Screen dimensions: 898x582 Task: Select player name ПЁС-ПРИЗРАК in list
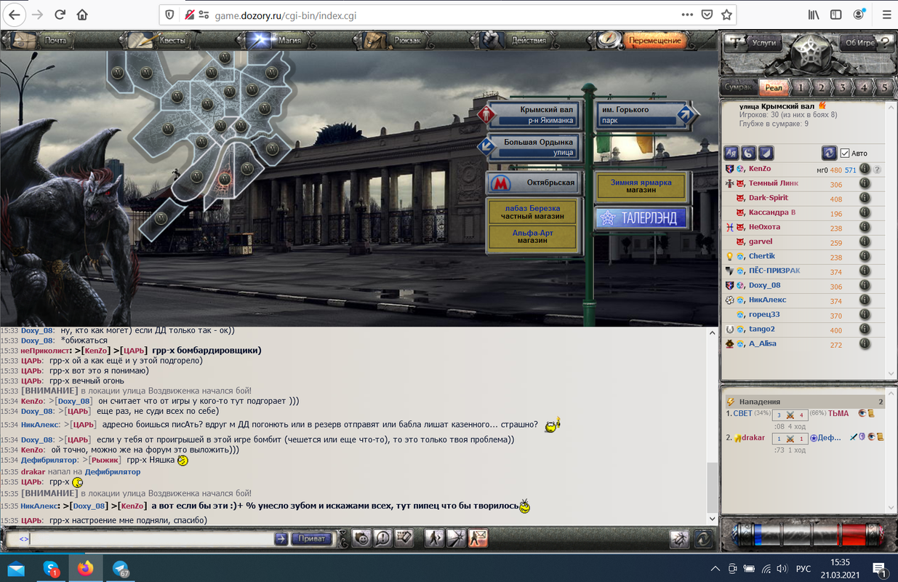[x=774, y=271]
